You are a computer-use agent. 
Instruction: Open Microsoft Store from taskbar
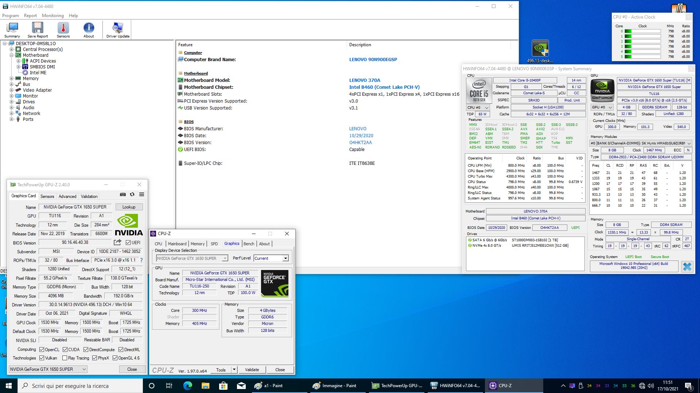pos(223,386)
